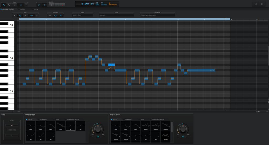Select the editor's blue pencil tool
The width and height of the screenshot is (269, 145).
click(x=20, y=15)
